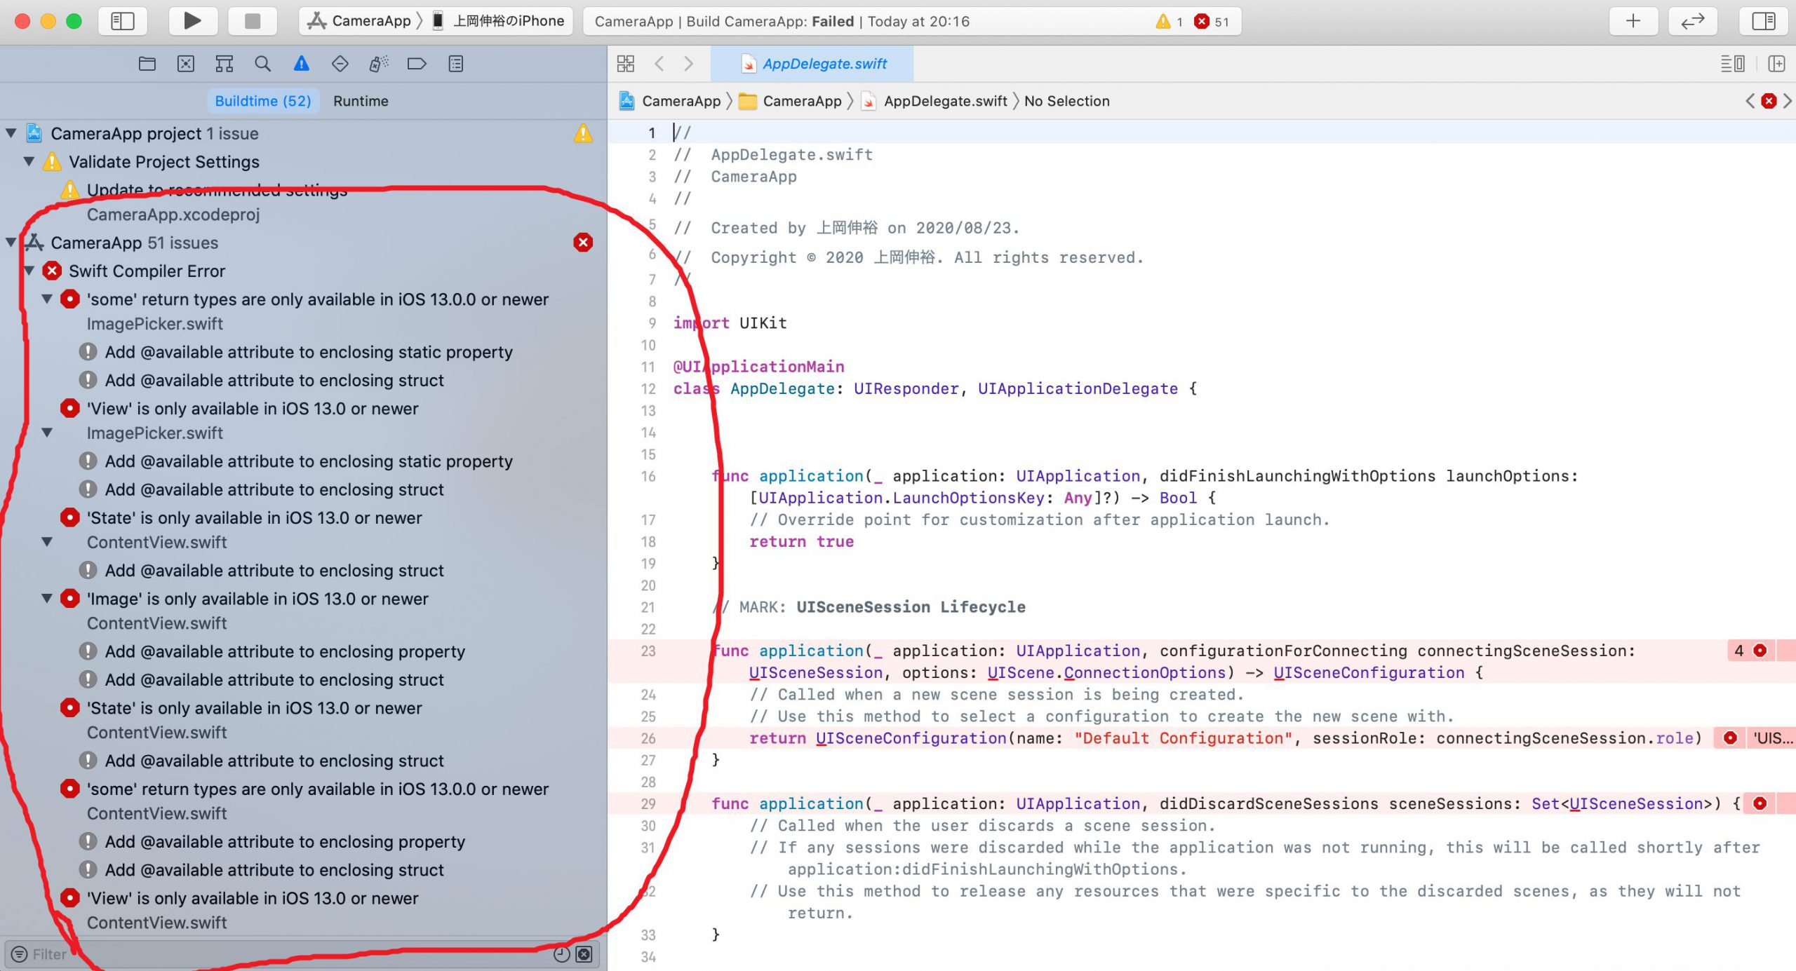Viewport: 1796px width, 971px height.
Task: Collapse the CameraApp project 1 issue group
Action: [x=11, y=133]
